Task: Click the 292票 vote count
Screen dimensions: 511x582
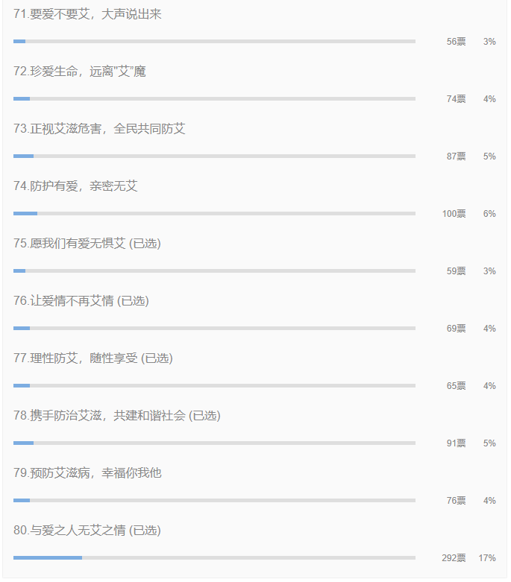Action: 454,558
